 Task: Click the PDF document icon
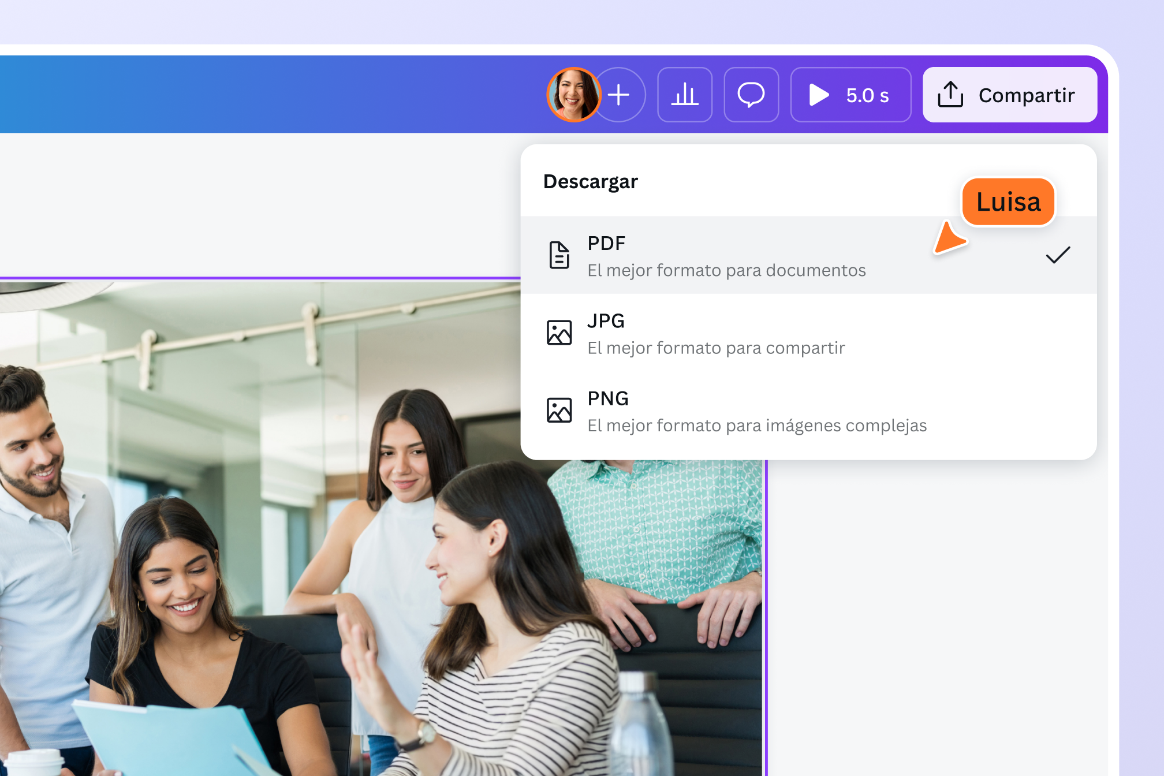tap(559, 255)
